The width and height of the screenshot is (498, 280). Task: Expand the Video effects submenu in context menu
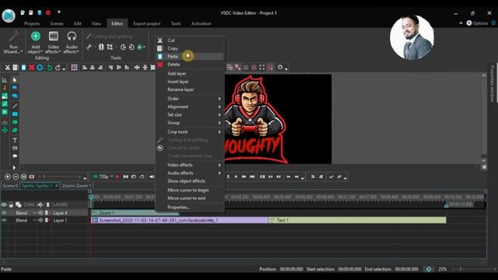pos(190,165)
